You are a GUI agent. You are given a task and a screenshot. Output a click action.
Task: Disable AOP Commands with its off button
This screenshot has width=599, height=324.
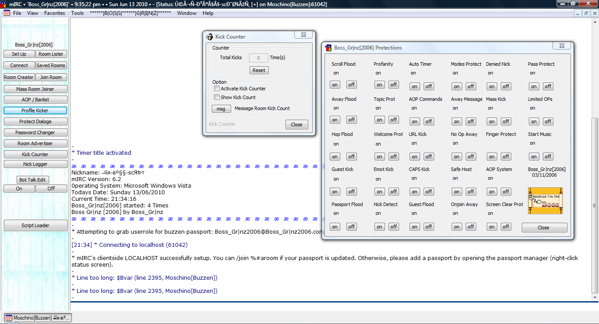(429, 121)
